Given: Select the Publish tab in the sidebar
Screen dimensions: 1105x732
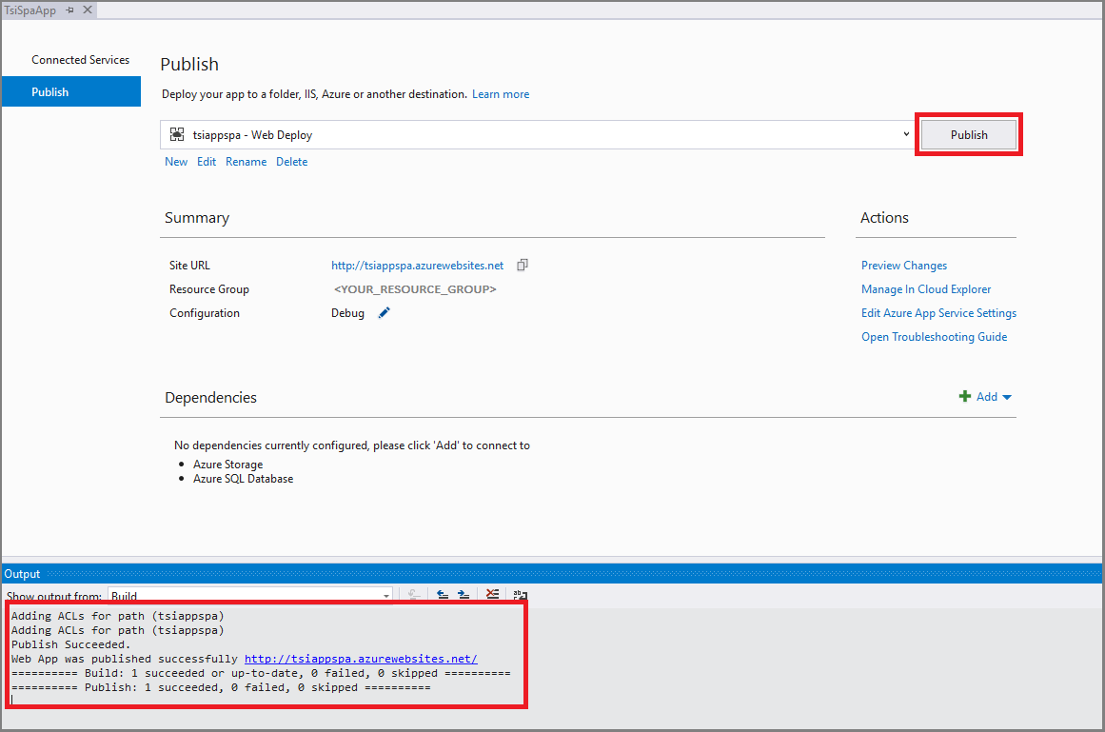Looking at the screenshot, I should pos(50,92).
